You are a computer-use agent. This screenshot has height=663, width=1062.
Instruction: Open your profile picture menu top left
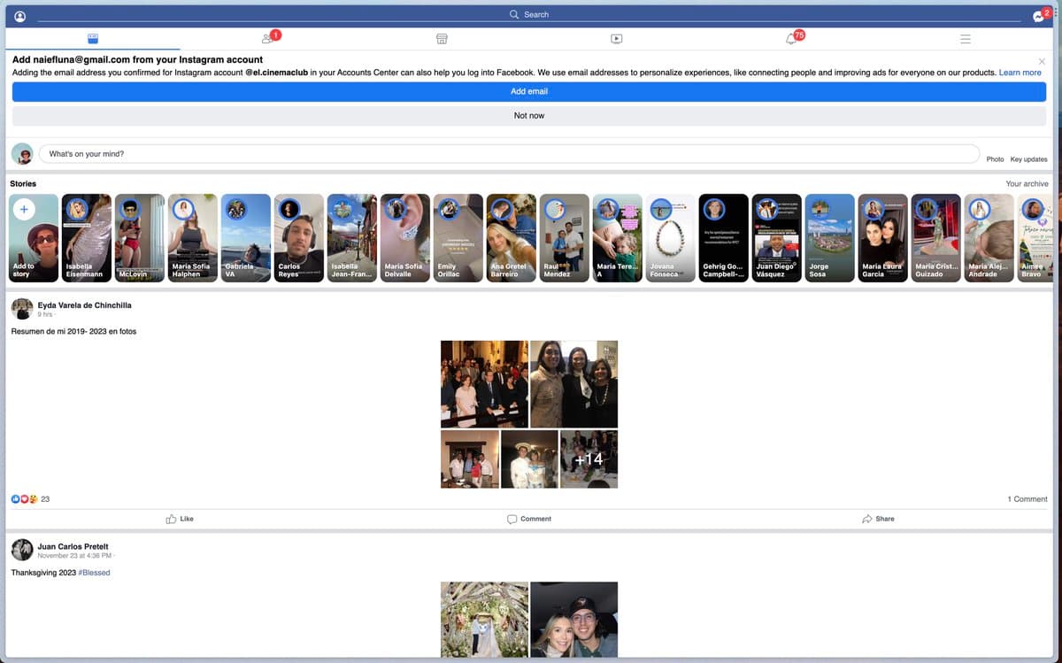(19, 16)
